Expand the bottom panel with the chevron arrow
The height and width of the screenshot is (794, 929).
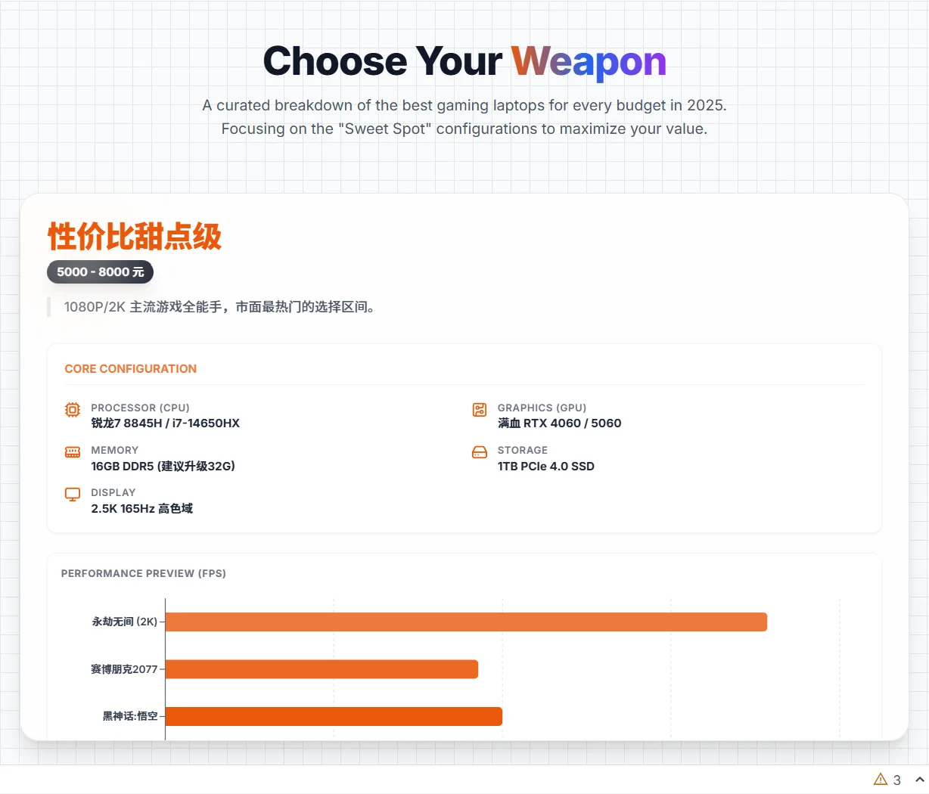point(920,780)
